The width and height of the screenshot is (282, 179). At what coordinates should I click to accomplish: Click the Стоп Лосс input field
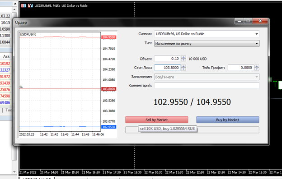(167, 68)
